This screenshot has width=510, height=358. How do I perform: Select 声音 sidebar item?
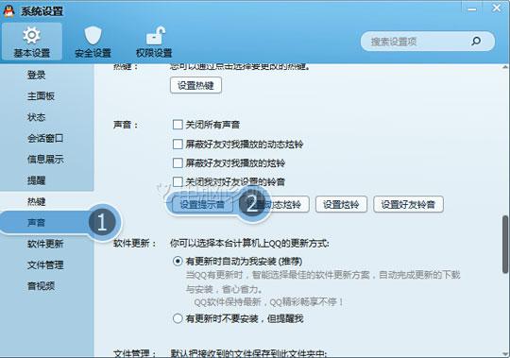pyautogui.click(x=36, y=223)
